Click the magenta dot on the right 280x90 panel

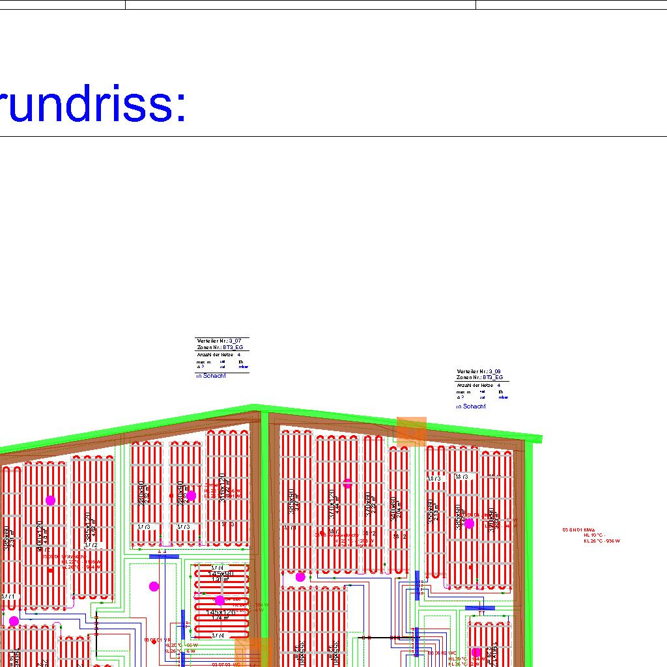coord(191,496)
